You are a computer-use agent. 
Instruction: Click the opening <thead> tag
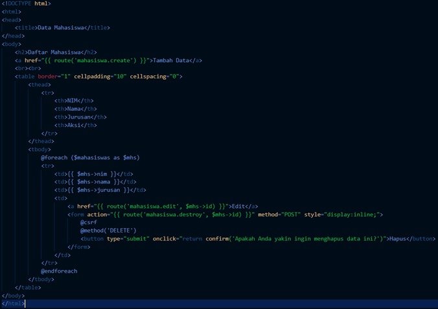click(x=40, y=85)
